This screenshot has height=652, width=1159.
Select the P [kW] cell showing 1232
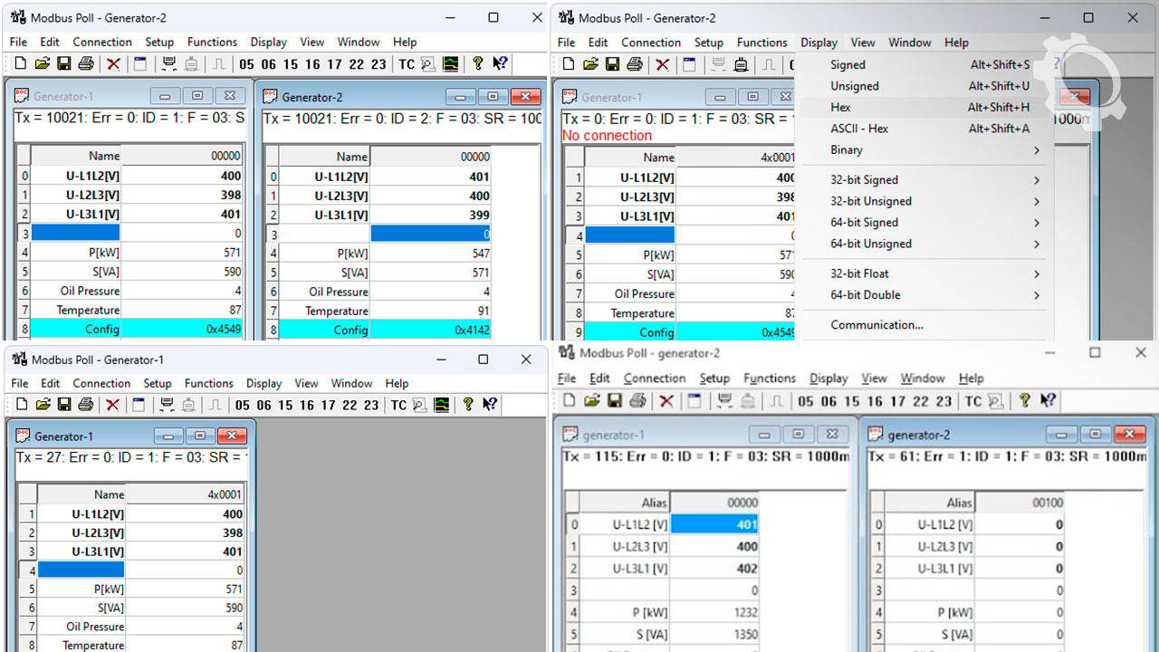(x=714, y=612)
